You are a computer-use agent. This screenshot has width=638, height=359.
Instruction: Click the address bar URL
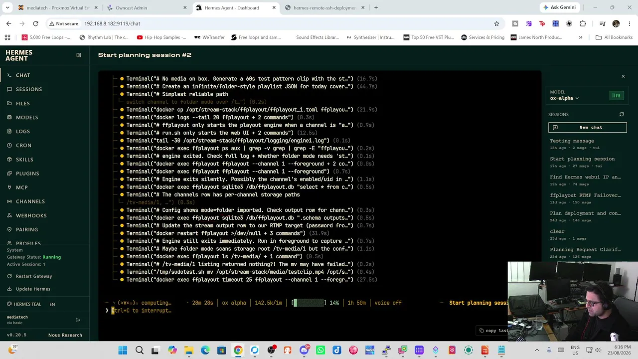click(112, 23)
